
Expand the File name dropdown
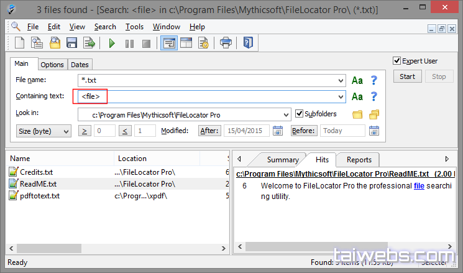click(341, 80)
